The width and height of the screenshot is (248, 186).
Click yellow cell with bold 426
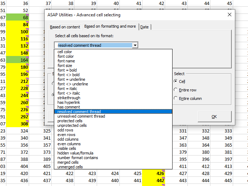coord(153,173)
